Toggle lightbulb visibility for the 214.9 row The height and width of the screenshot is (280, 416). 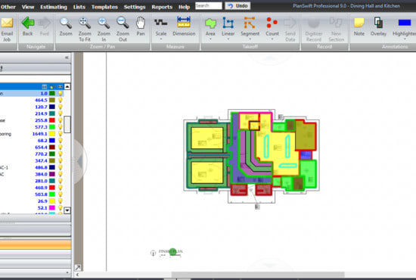(x=61, y=114)
